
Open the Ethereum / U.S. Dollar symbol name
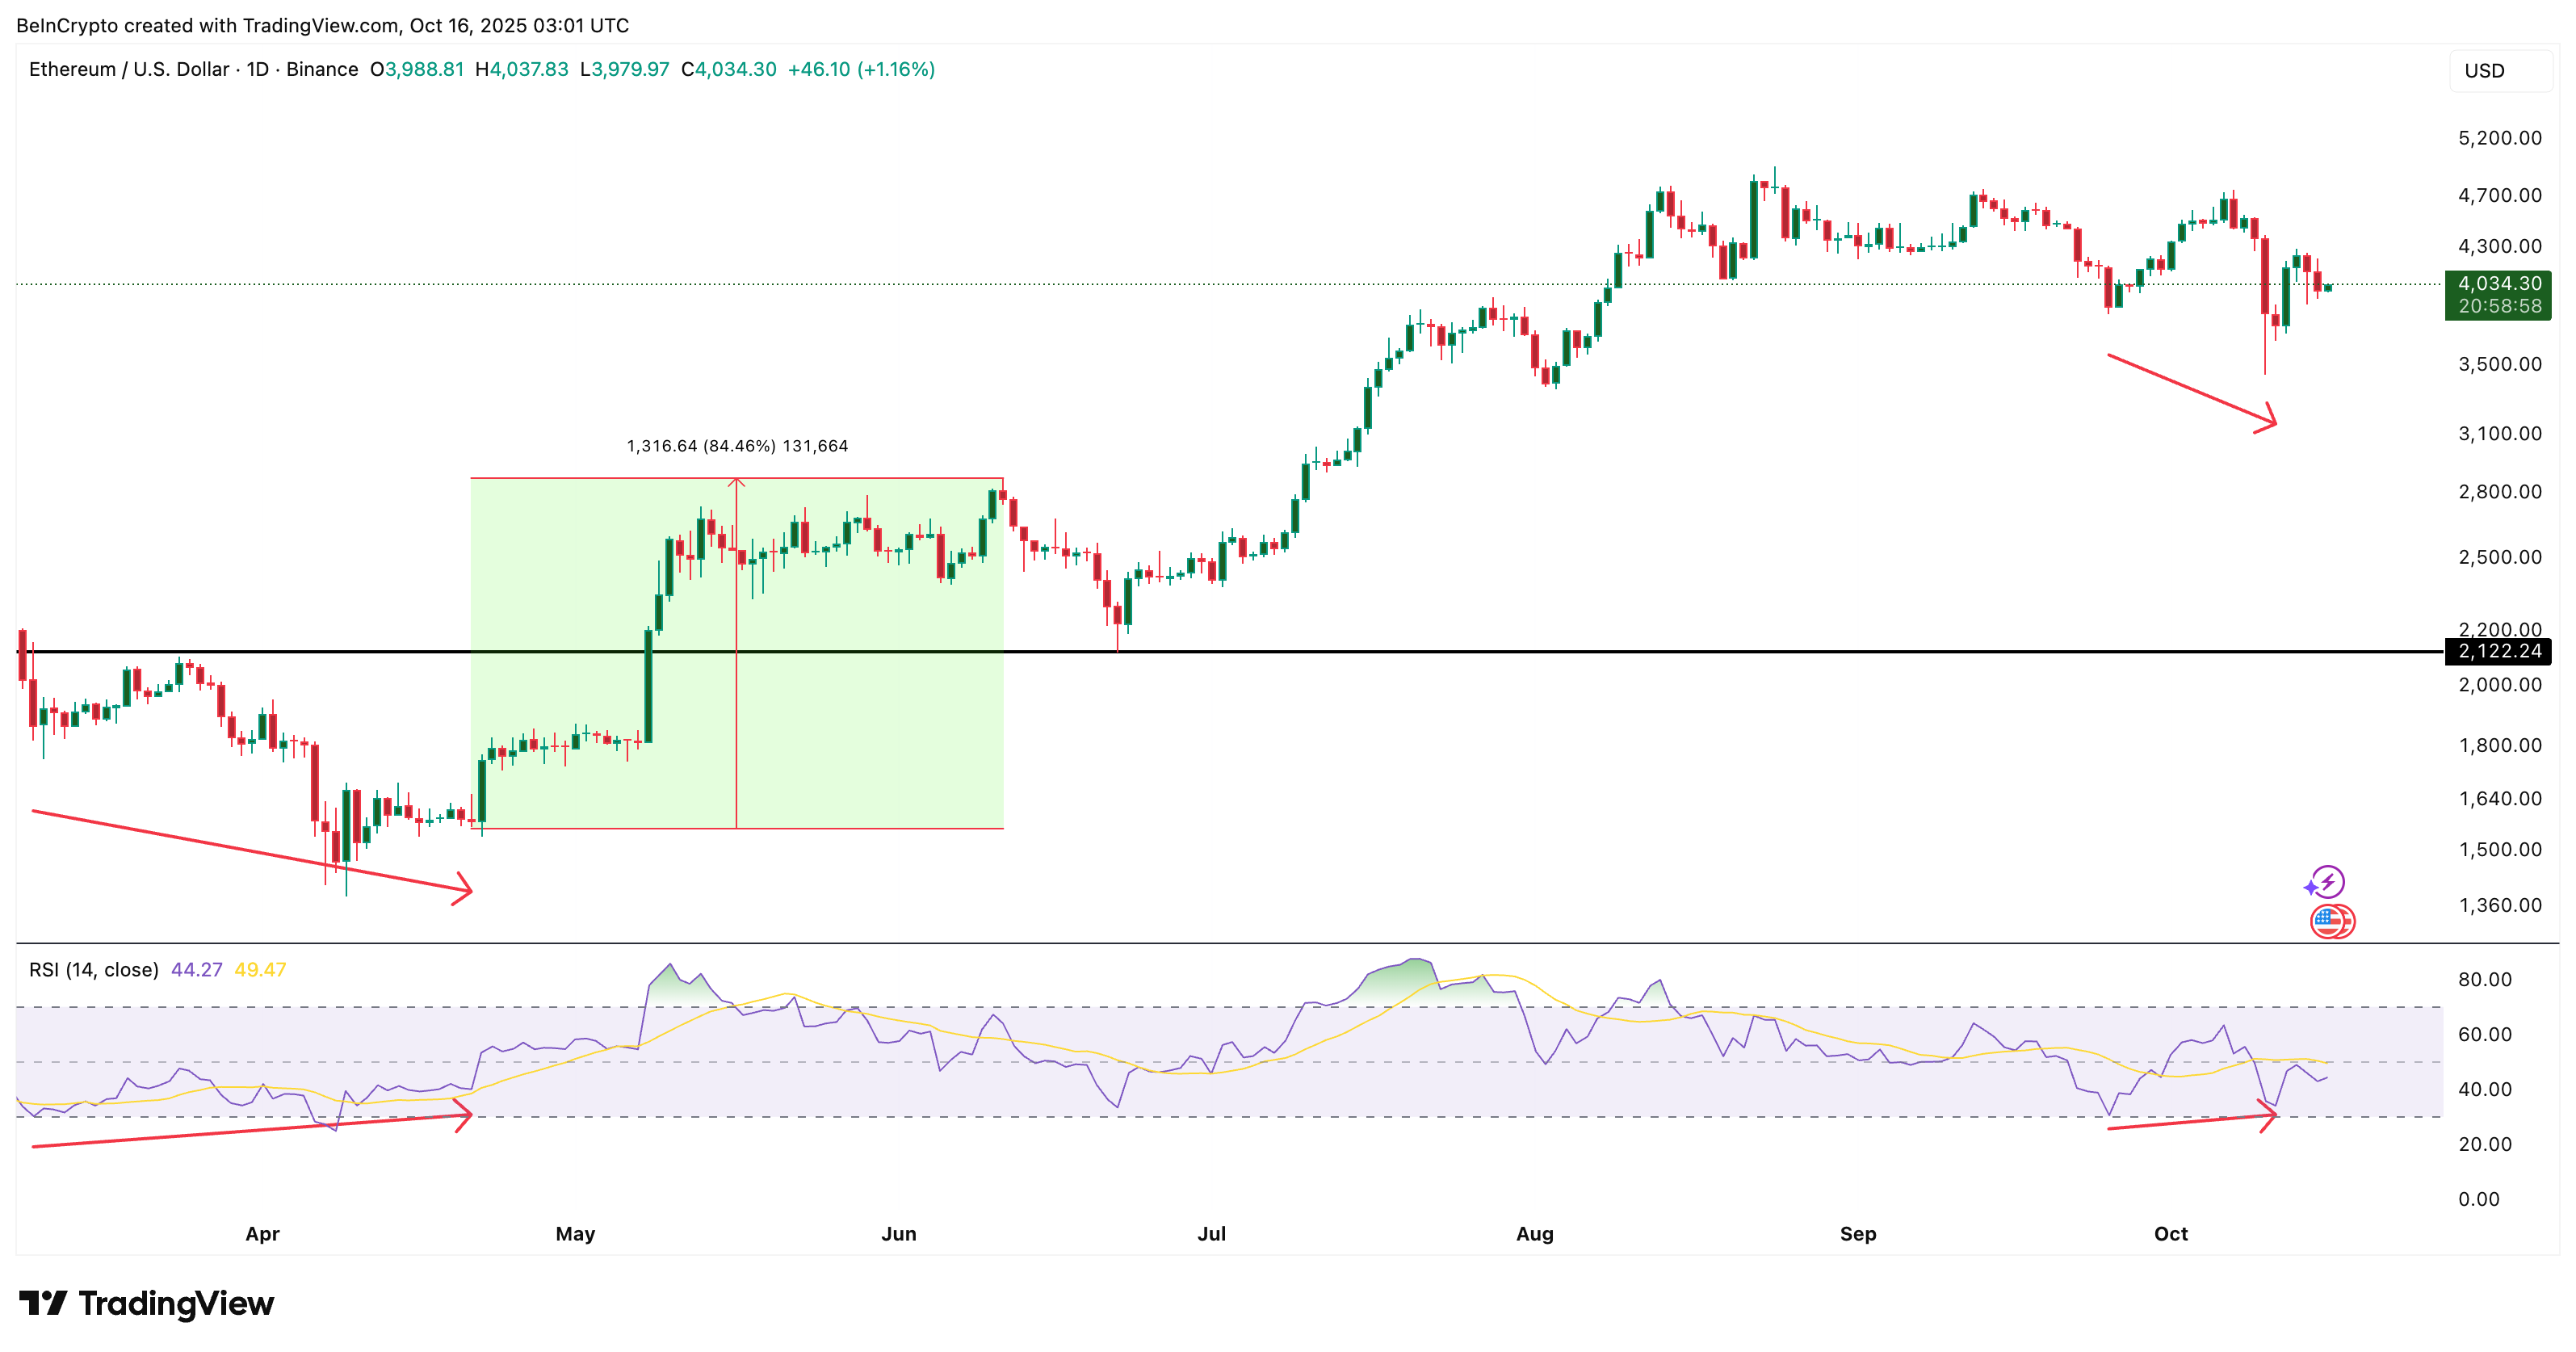pos(130,69)
